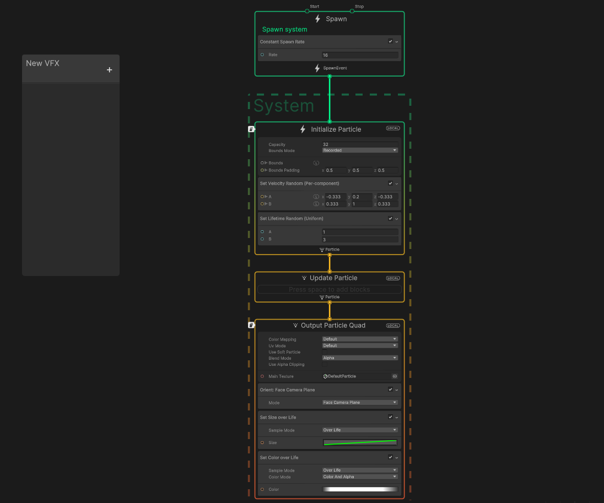This screenshot has width=604, height=503.
Task: Click the eye icon next to Main Texture
Action: click(395, 376)
